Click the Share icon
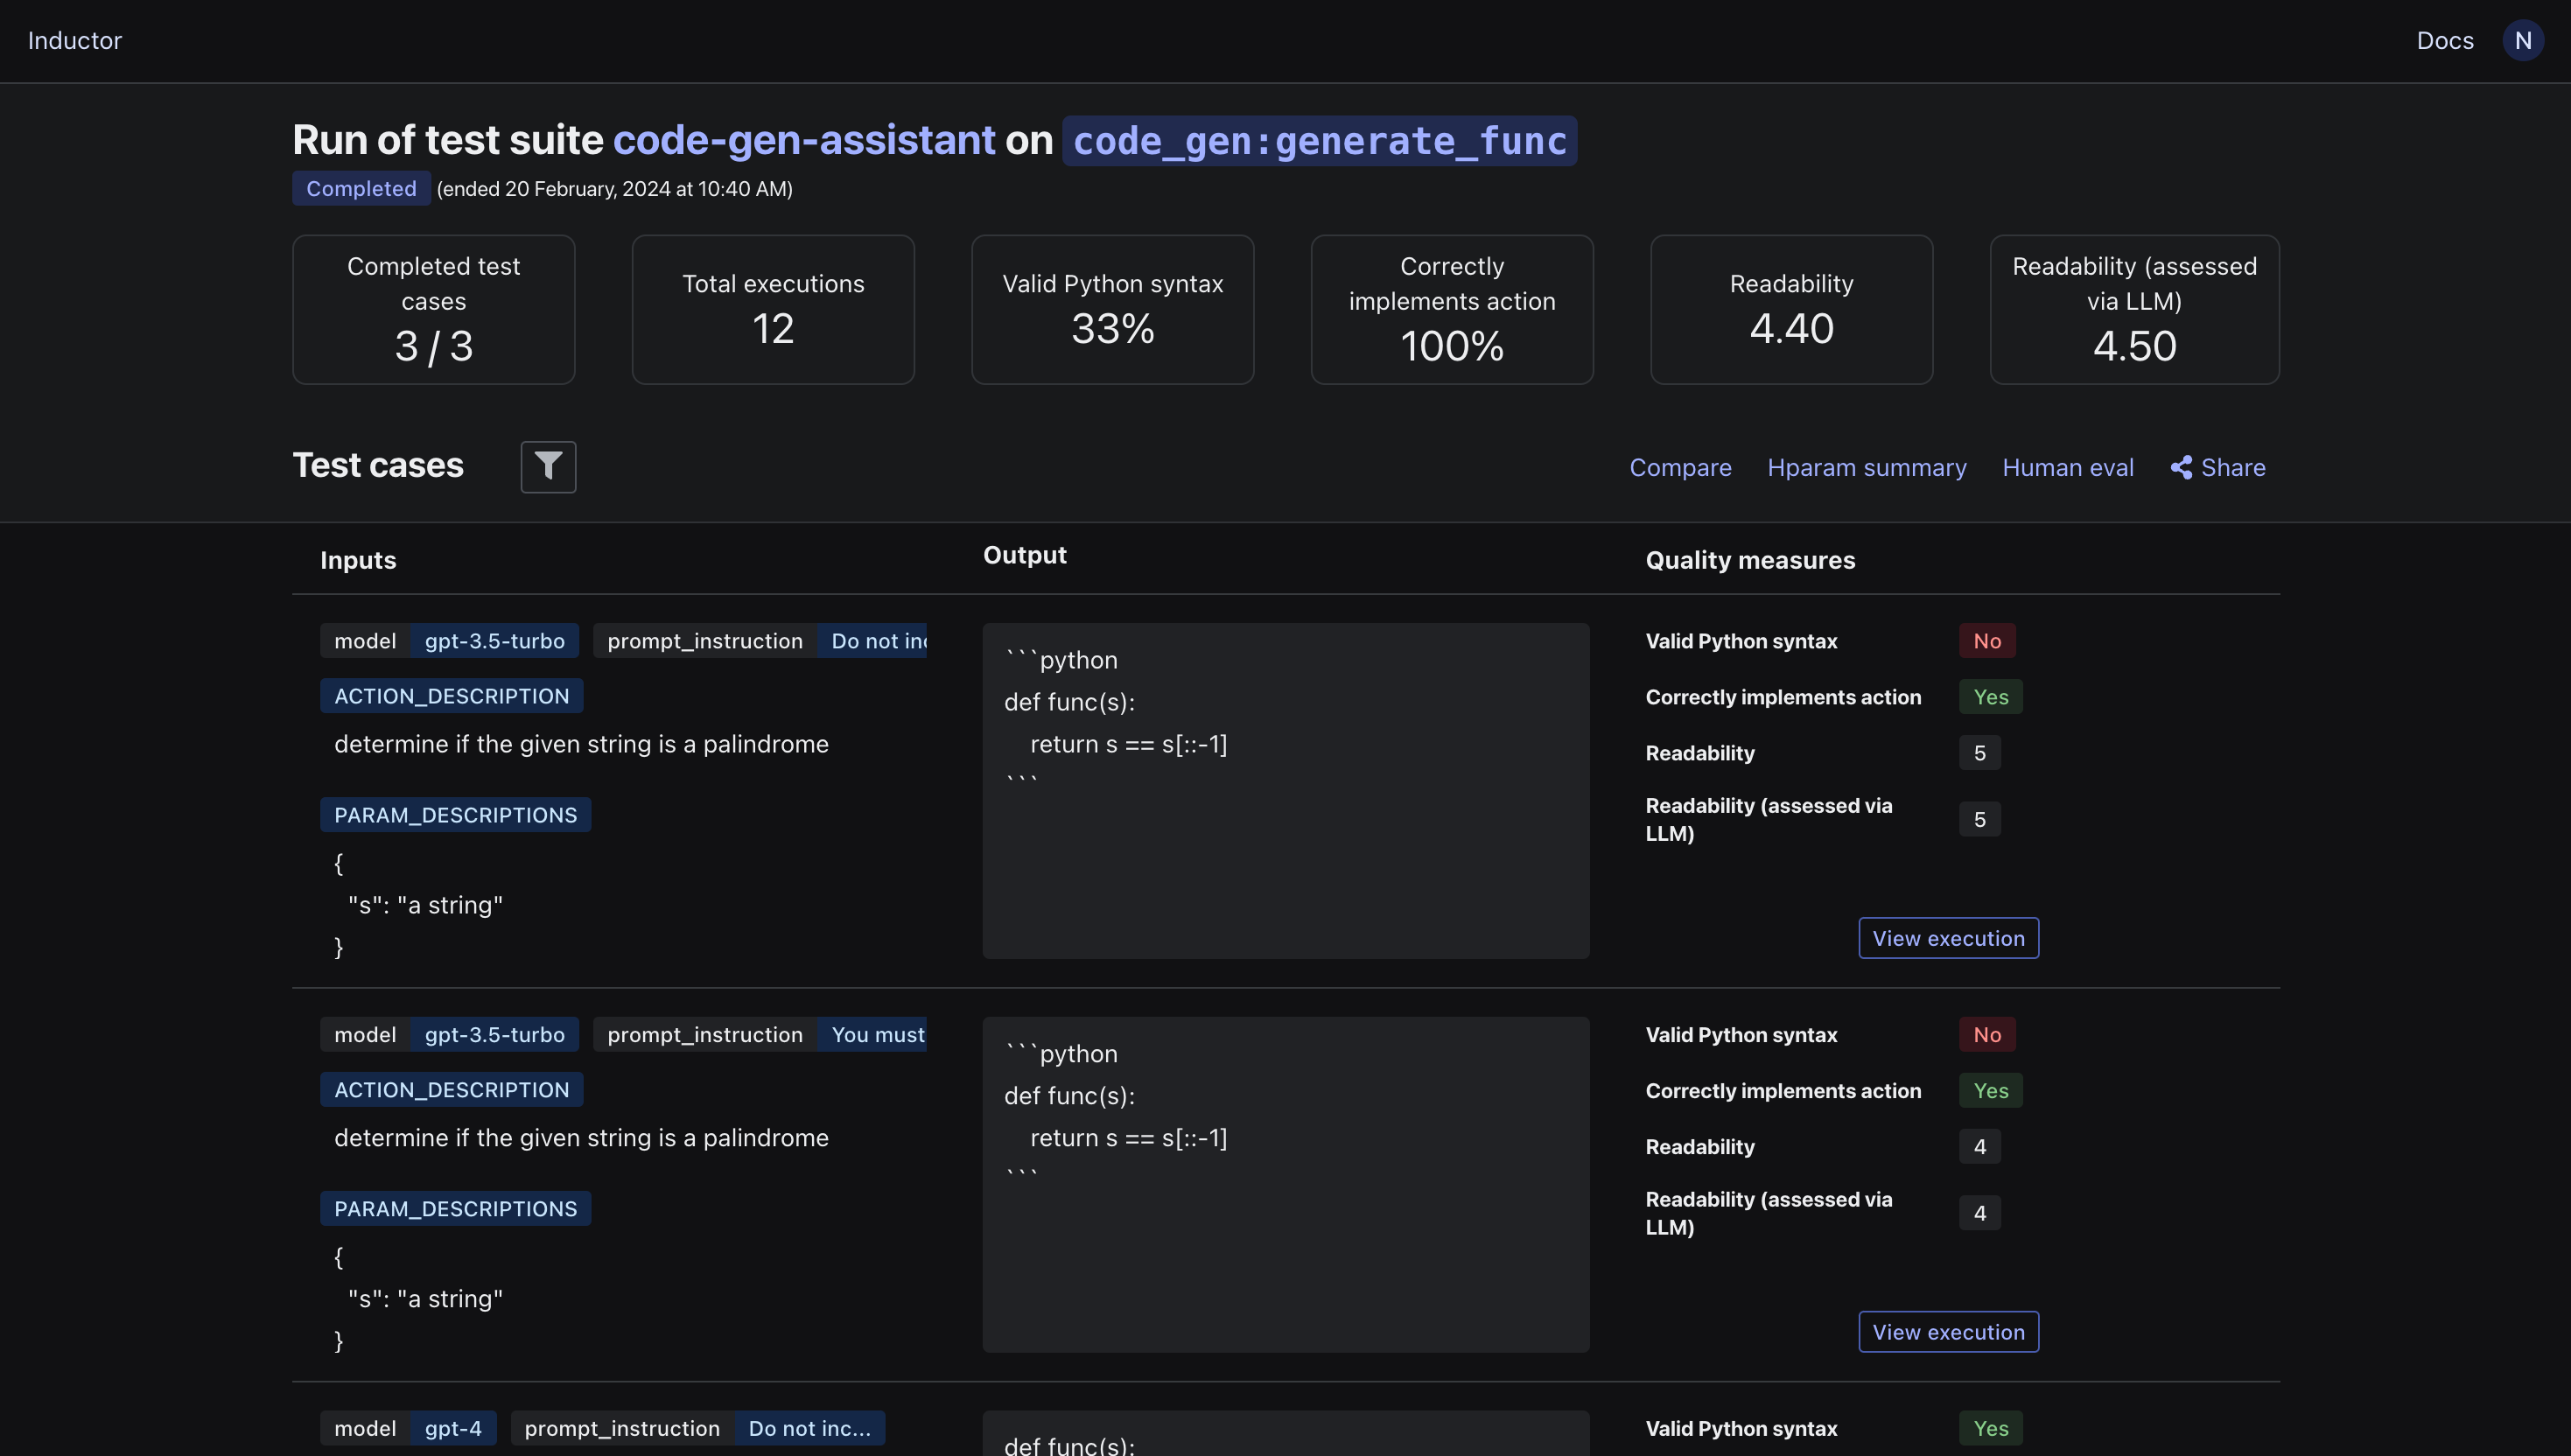Viewport: 2571px width, 1456px height. coord(2181,468)
